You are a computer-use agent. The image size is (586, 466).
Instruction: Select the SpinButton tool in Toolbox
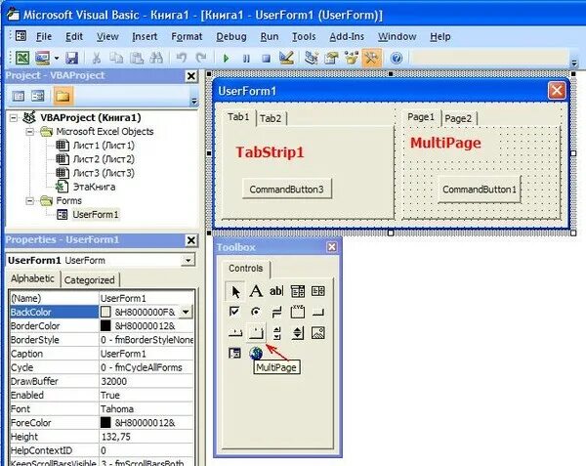298,332
